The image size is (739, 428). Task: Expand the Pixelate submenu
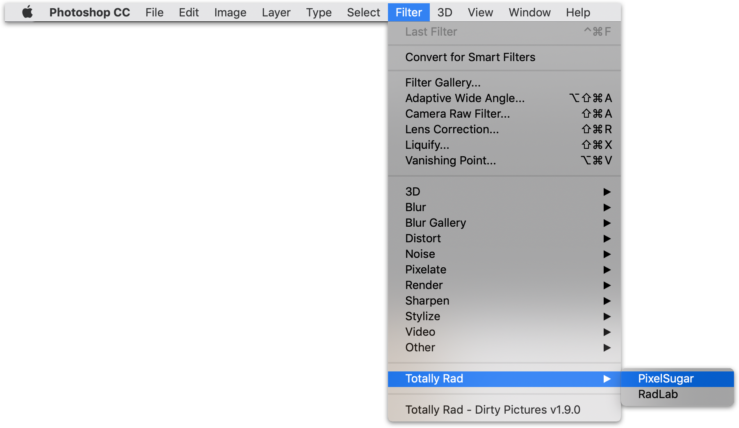click(504, 269)
